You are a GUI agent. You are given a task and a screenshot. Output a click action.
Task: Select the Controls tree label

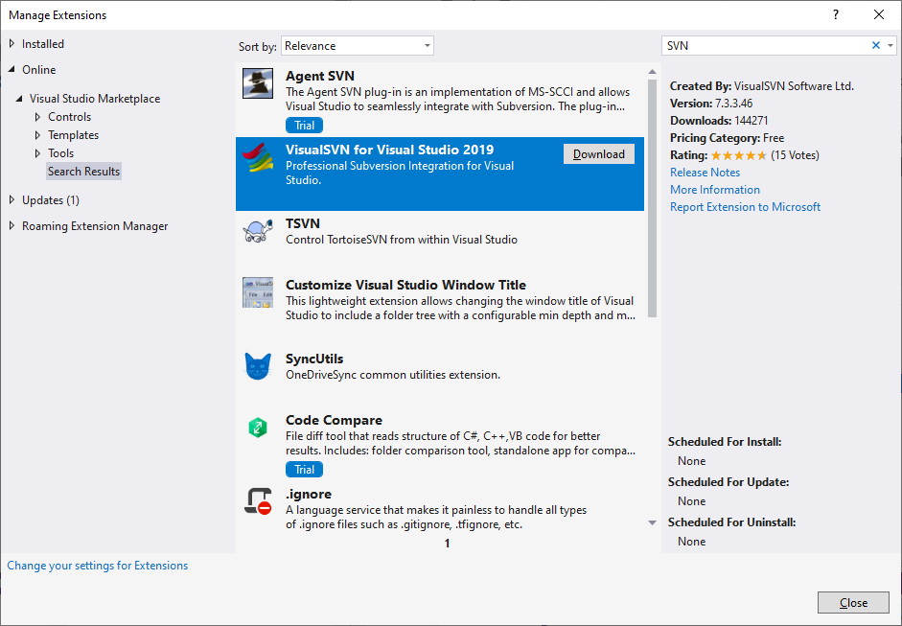click(70, 117)
